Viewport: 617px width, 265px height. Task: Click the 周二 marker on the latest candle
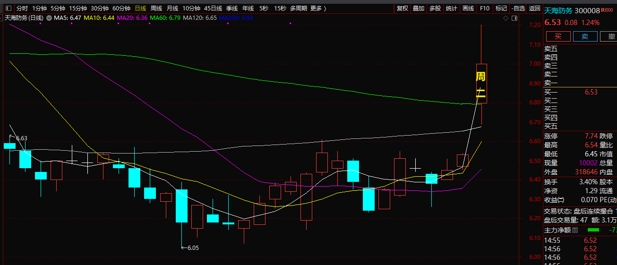(481, 85)
